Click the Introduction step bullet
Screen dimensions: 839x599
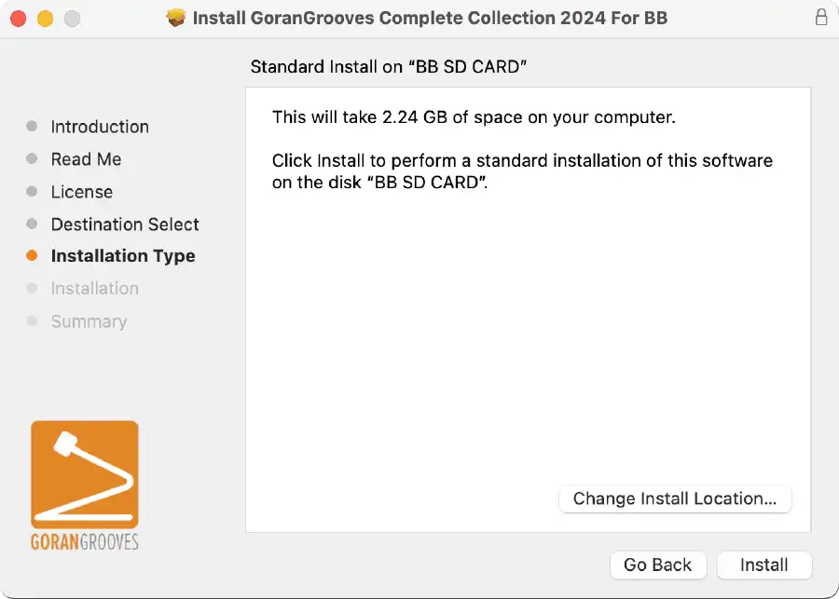click(32, 126)
